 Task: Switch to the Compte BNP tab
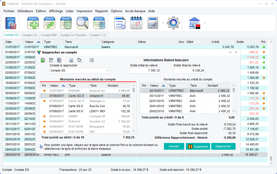click(49, 35)
